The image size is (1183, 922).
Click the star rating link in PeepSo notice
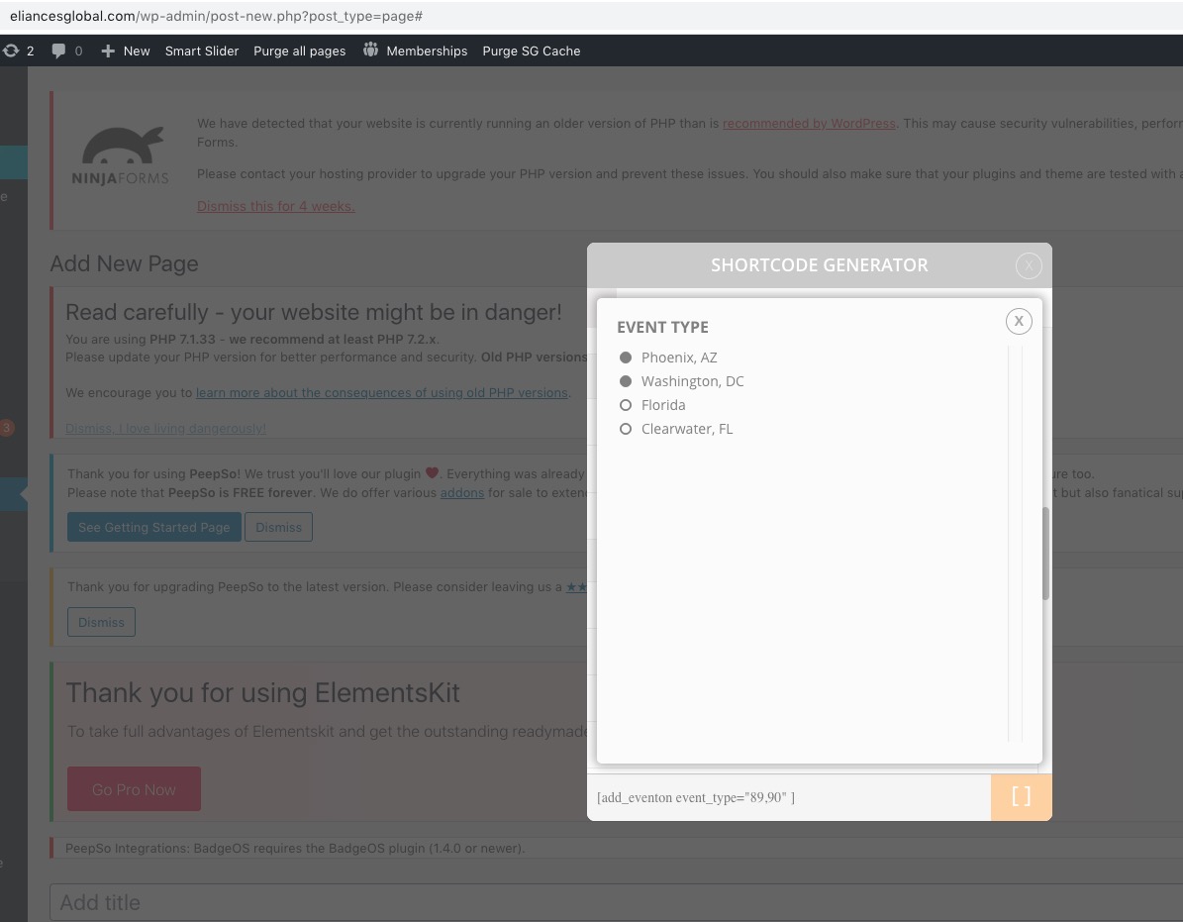[x=576, y=586]
